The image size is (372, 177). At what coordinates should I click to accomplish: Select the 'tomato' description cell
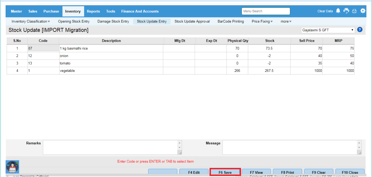pos(111,63)
